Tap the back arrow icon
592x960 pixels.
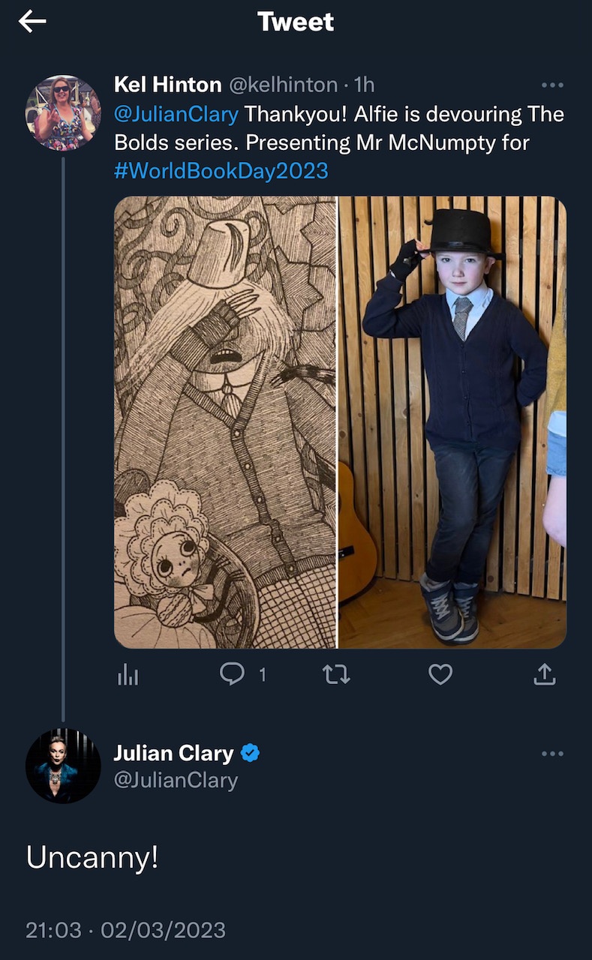[32, 22]
